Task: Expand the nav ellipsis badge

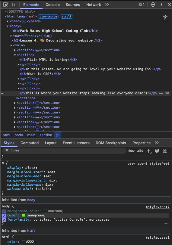Action: point(26,36)
